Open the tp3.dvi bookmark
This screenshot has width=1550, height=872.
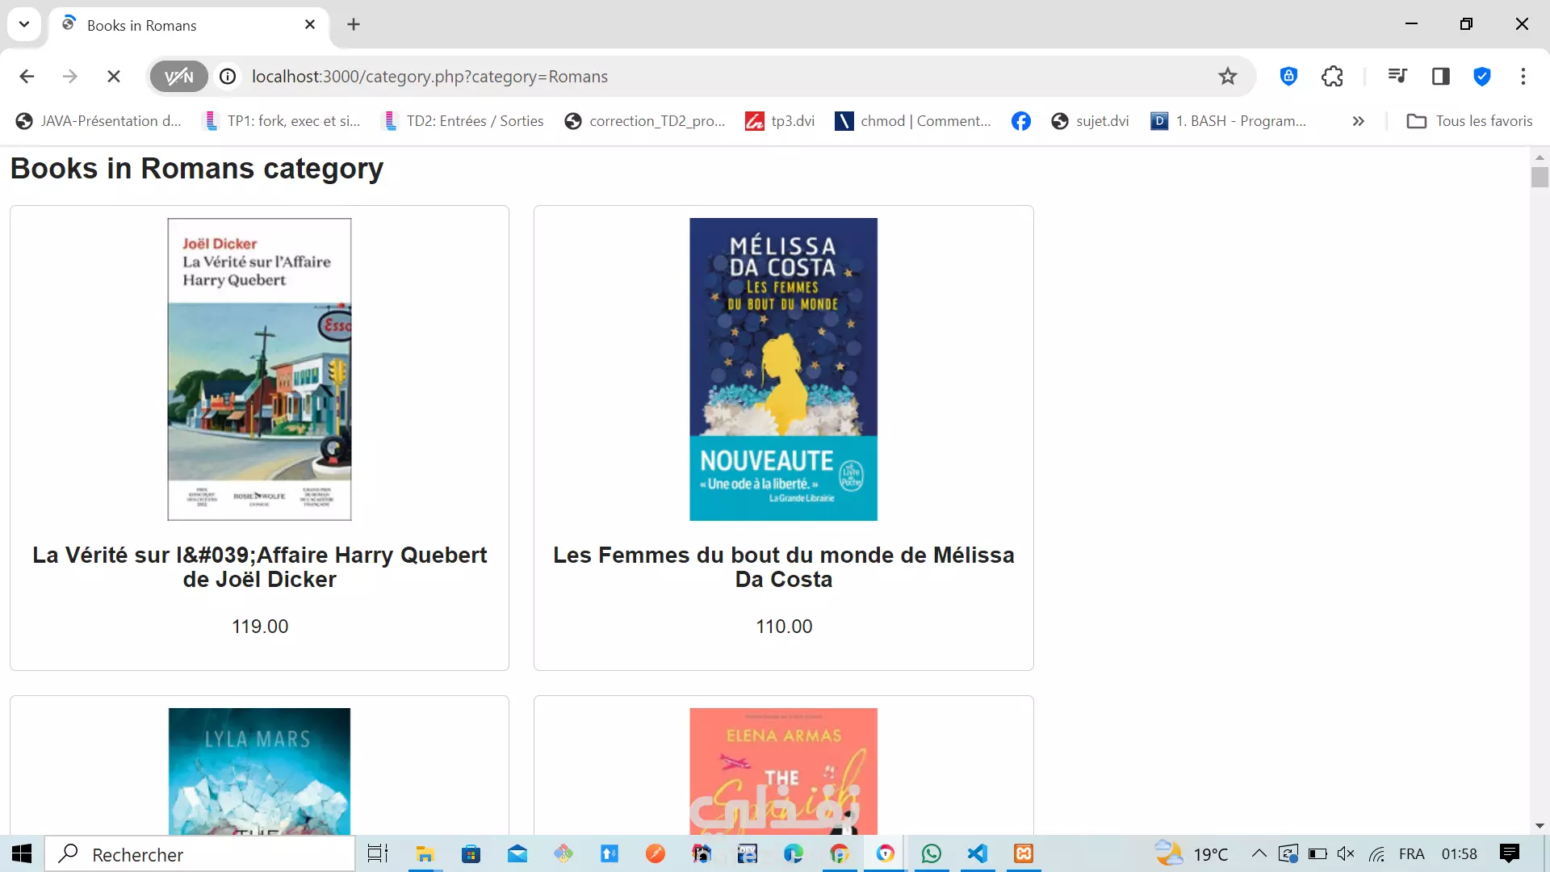(780, 121)
